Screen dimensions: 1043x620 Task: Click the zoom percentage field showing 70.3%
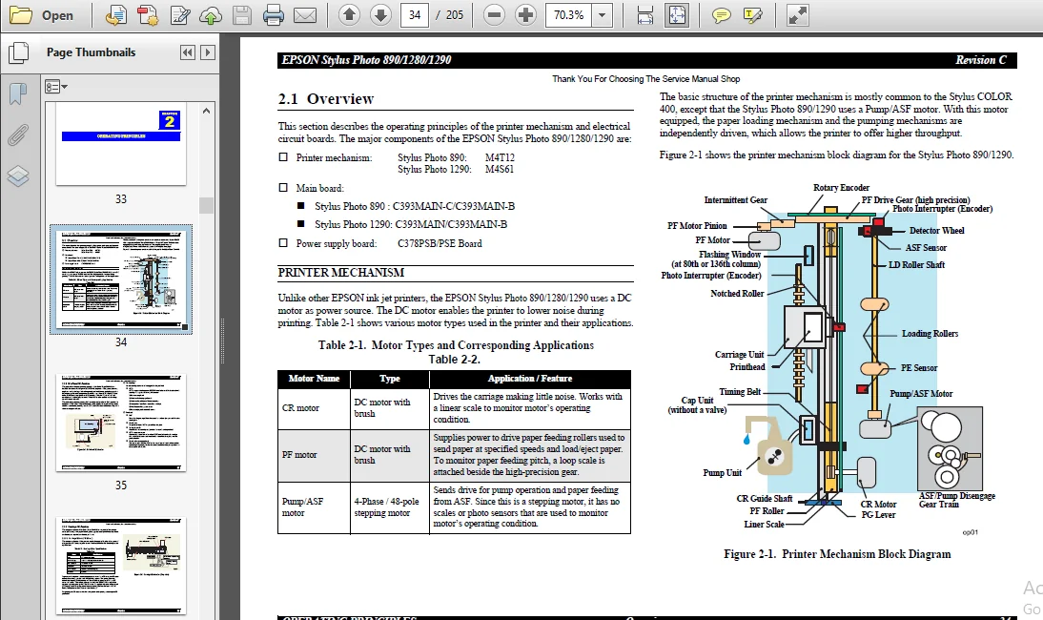coord(568,14)
